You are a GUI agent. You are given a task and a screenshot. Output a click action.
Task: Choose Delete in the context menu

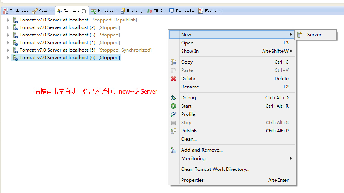coord(232,78)
